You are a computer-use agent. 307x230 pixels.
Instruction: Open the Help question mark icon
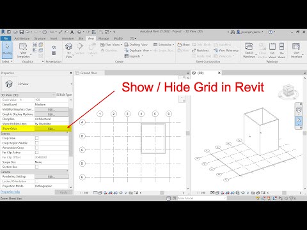270,32
